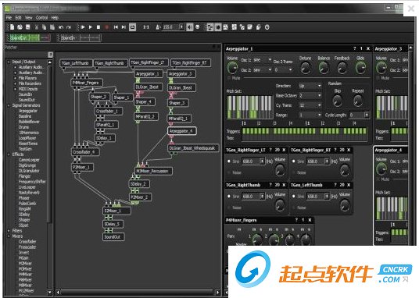Select Noise in TGen_RightFinger_RT
Viewport: 419px width, 298px height.
click(294, 172)
